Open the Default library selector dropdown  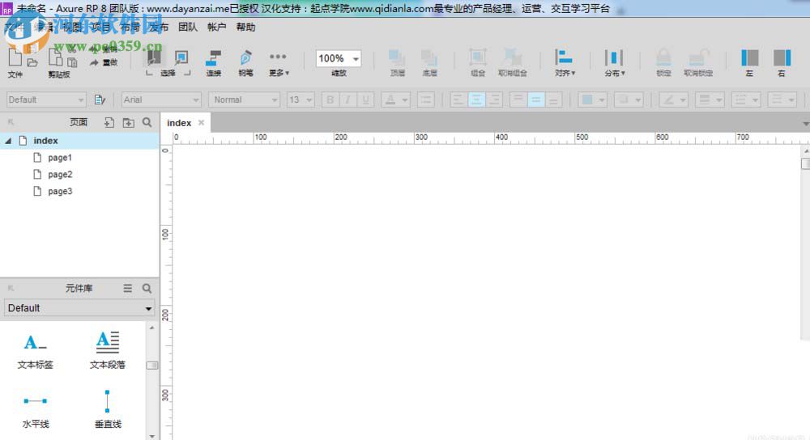pyautogui.click(x=79, y=308)
